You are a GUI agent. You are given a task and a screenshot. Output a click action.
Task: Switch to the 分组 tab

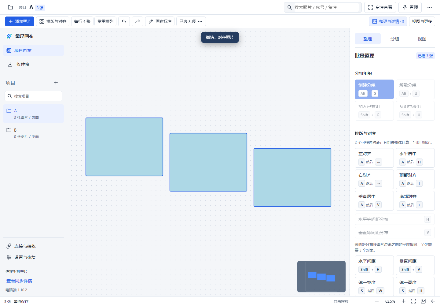coord(395,39)
